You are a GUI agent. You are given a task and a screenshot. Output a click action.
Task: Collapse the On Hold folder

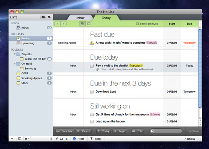[15, 64]
